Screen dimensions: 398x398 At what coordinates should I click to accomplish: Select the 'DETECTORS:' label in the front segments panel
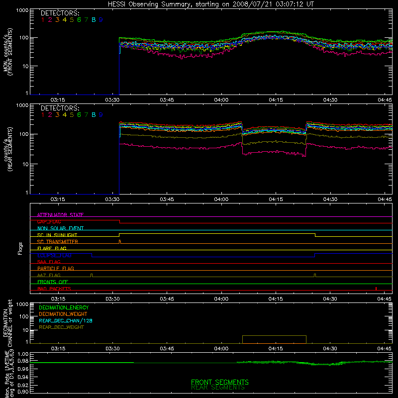click(x=60, y=13)
